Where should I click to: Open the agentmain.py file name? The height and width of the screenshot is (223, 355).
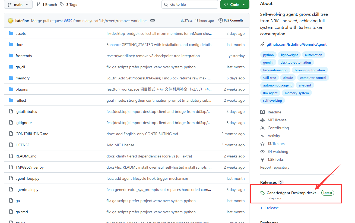[x=27, y=190]
